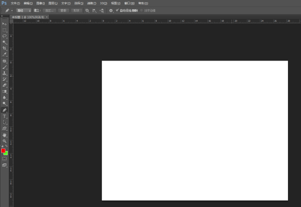
Task: Select the Move tool
Action: click(4, 24)
